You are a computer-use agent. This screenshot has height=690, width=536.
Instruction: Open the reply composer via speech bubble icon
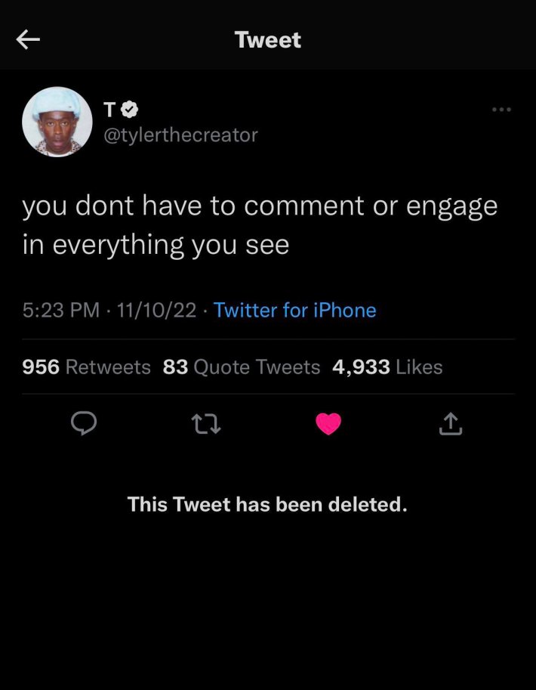[x=84, y=424]
